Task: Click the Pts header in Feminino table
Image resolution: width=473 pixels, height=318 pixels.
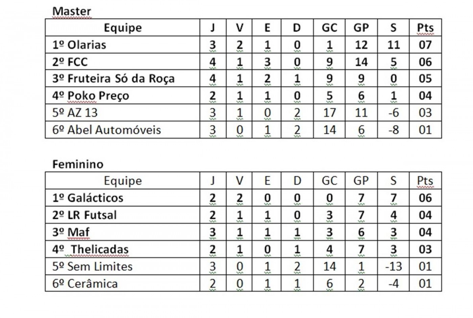Action: [425, 181]
